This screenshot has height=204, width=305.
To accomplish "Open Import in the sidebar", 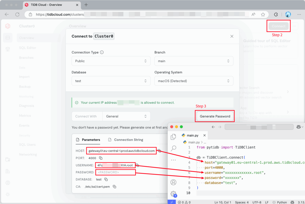I will (24, 77).
